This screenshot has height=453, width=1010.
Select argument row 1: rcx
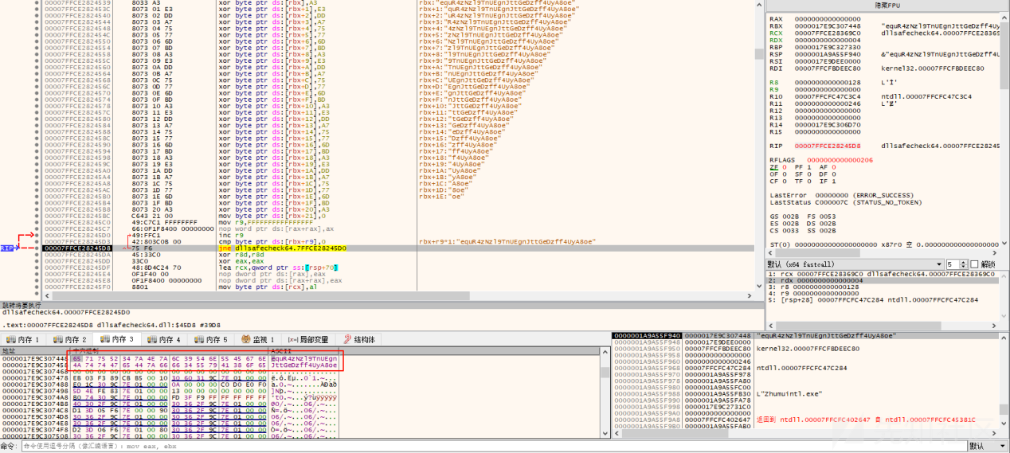point(881,274)
